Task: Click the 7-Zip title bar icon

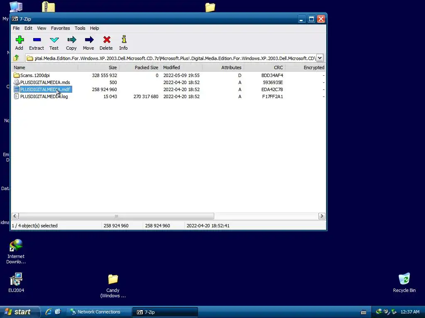Action: (x=15, y=19)
